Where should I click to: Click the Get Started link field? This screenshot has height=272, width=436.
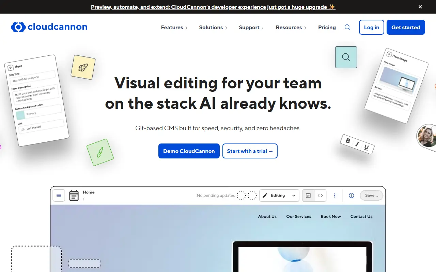pos(41,126)
